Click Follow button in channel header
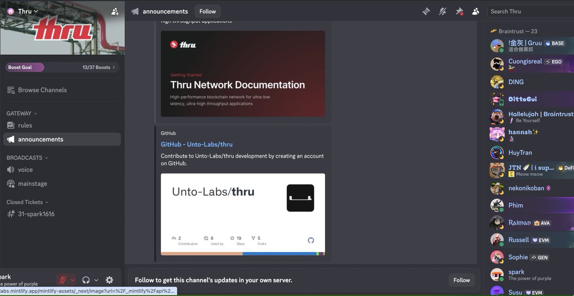 208,11
